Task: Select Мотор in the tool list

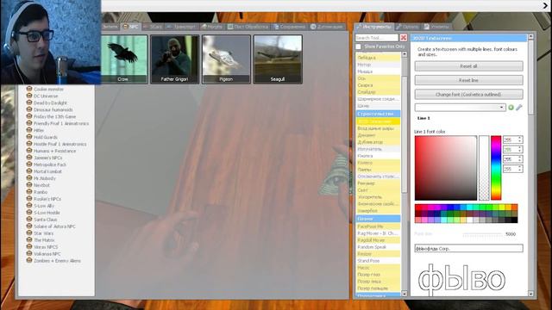Action: coord(378,65)
